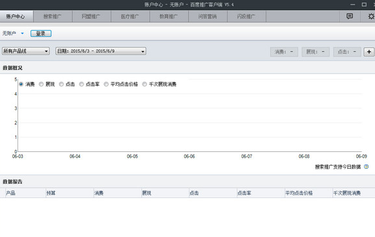Click the 点击 summary indicator button

click(x=347, y=52)
